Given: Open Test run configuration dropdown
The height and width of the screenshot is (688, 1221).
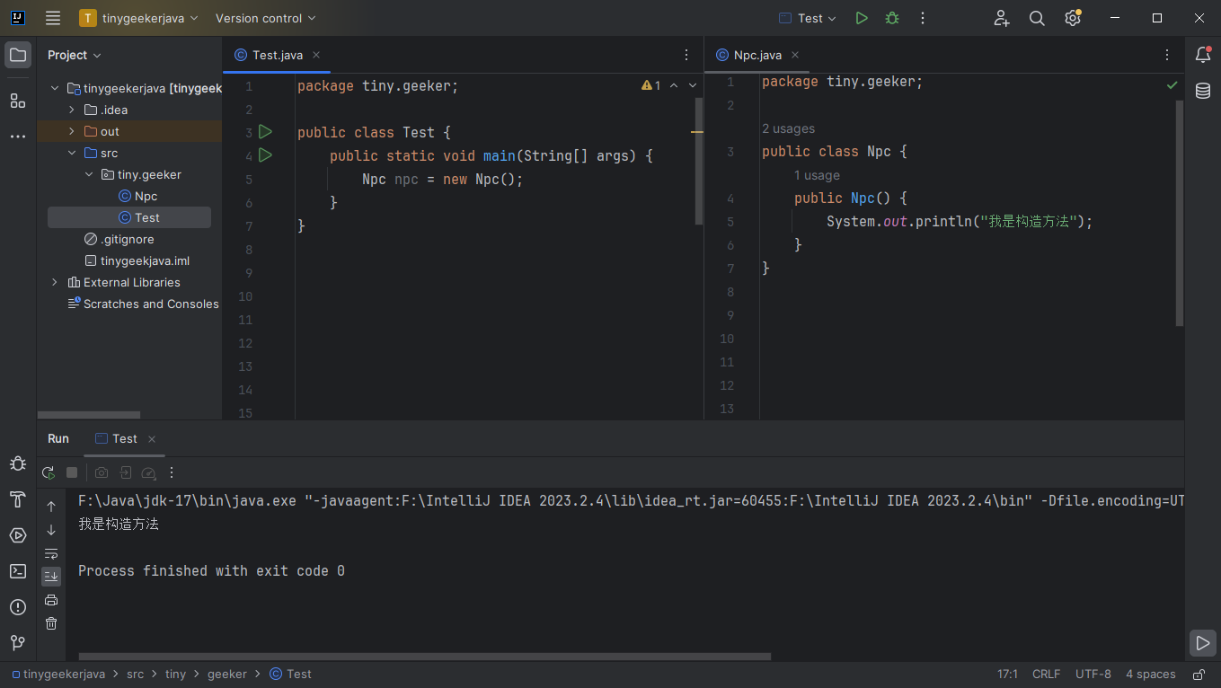Looking at the screenshot, I should point(807,18).
